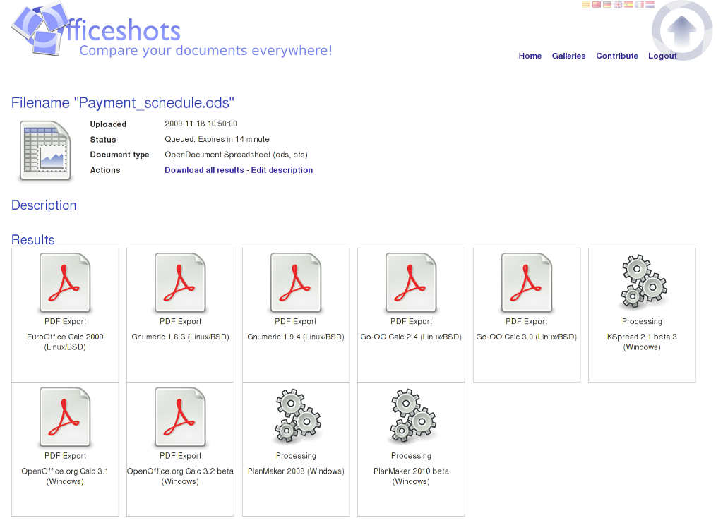Switch language with the Chinese flag
The width and height of the screenshot is (723, 523).
596,5
